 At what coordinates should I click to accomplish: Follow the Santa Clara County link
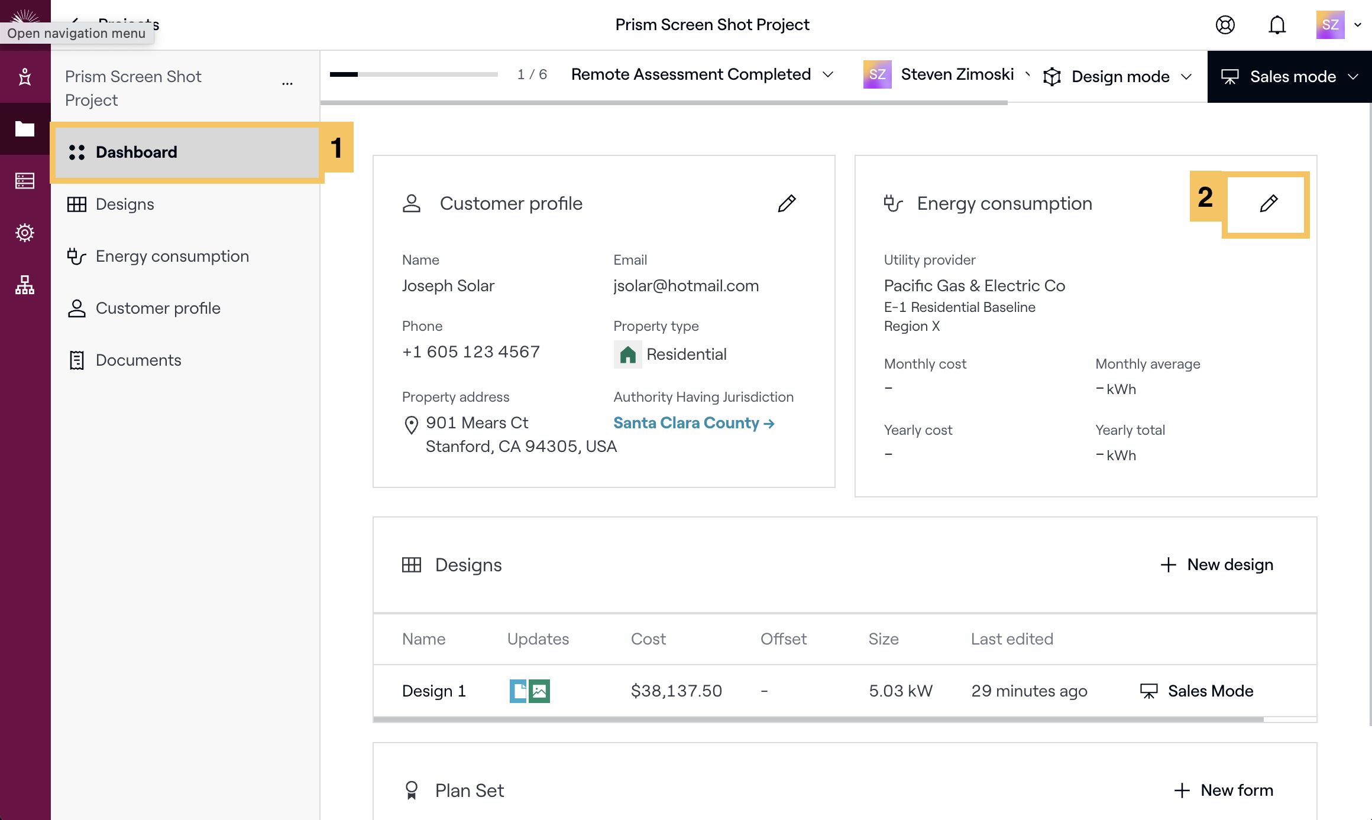coord(694,423)
